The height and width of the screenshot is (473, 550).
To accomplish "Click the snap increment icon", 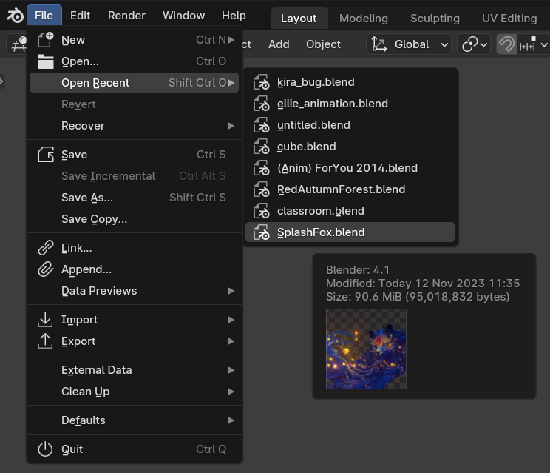I will tap(528, 44).
